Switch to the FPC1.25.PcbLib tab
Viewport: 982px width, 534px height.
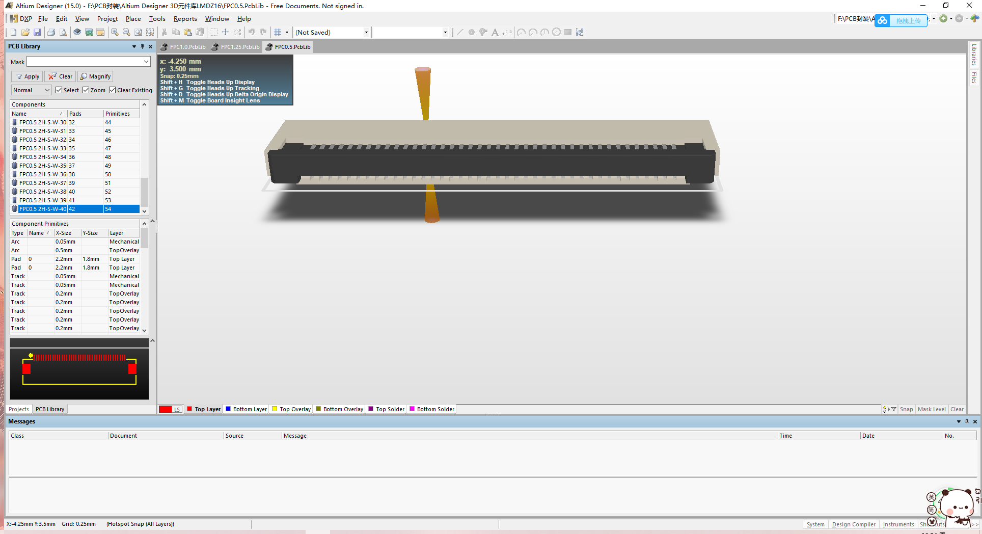coord(235,46)
